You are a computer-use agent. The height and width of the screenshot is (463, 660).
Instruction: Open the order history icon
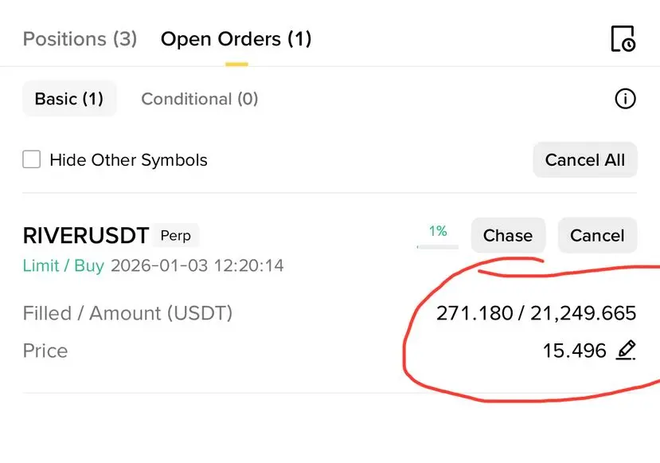[623, 38]
